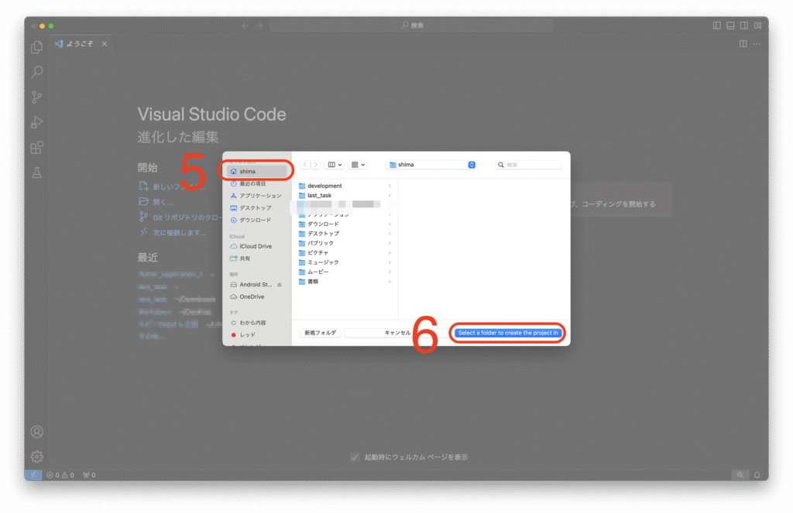Split the editor to the right
The image size is (793, 513).
[x=743, y=44]
